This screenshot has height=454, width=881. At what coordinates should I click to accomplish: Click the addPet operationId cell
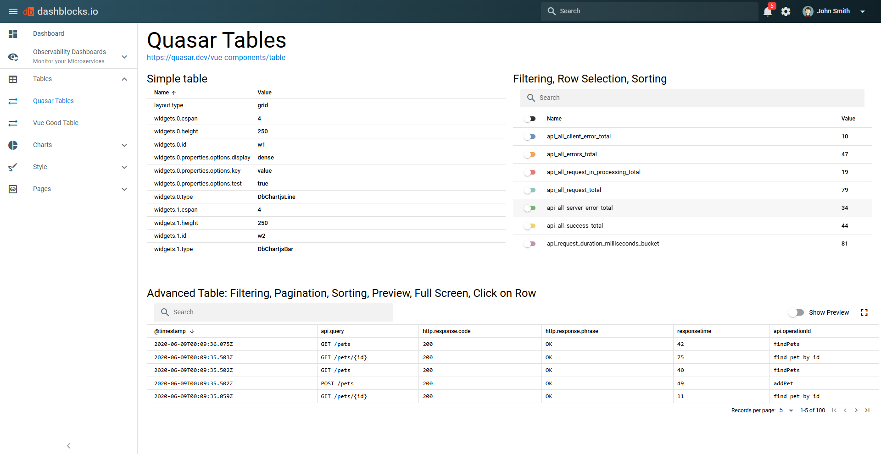point(783,383)
